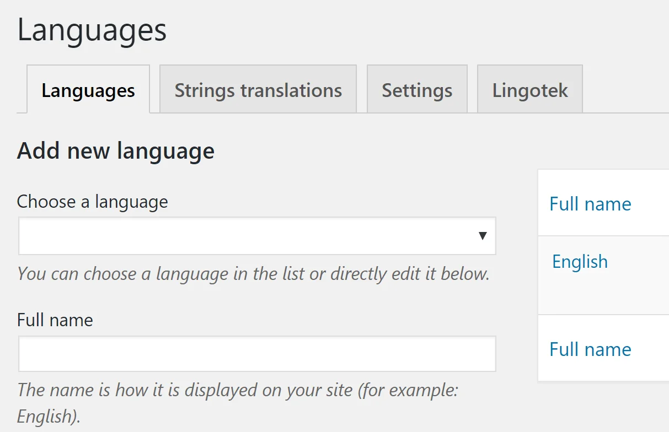Sort the table by the Full name column
669x432 pixels.
coord(590,204)
